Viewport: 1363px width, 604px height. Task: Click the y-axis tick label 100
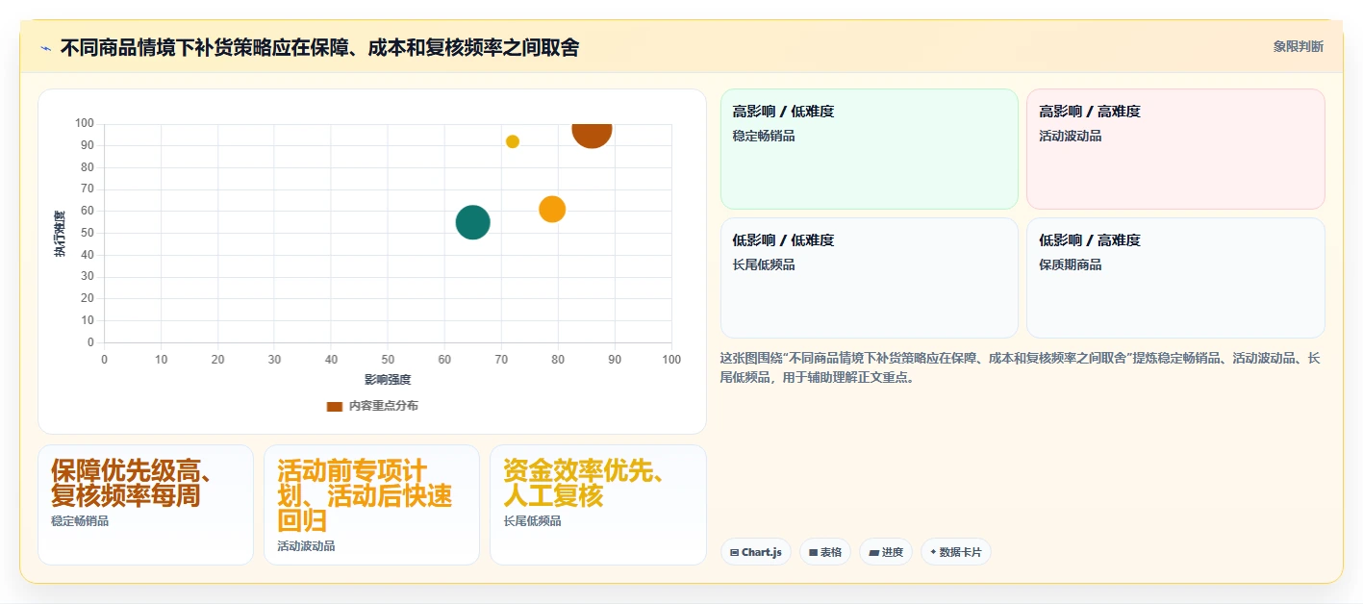(x=85, y=123)
